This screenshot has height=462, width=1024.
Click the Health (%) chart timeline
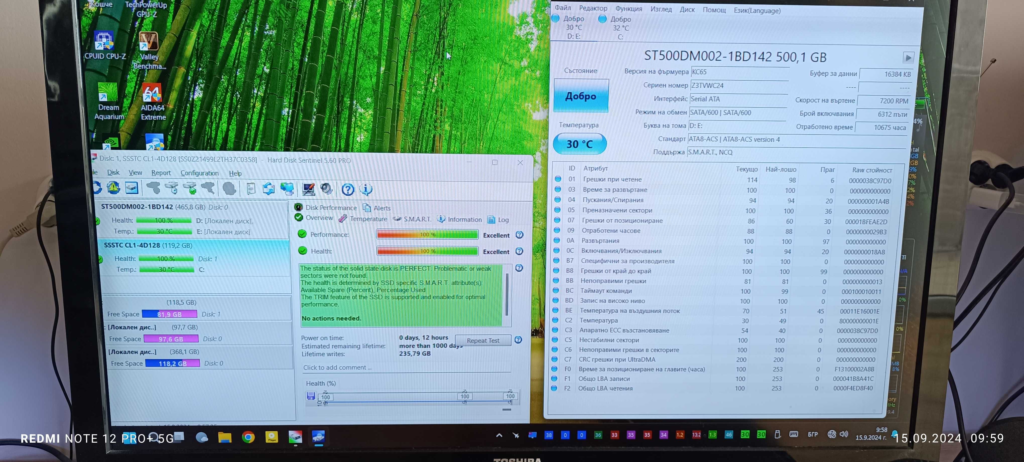click(x=417, y=397)
